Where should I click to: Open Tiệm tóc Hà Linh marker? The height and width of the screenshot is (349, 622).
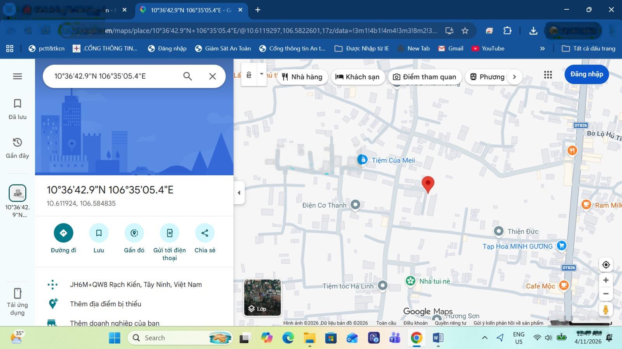[x=383, y=285]
